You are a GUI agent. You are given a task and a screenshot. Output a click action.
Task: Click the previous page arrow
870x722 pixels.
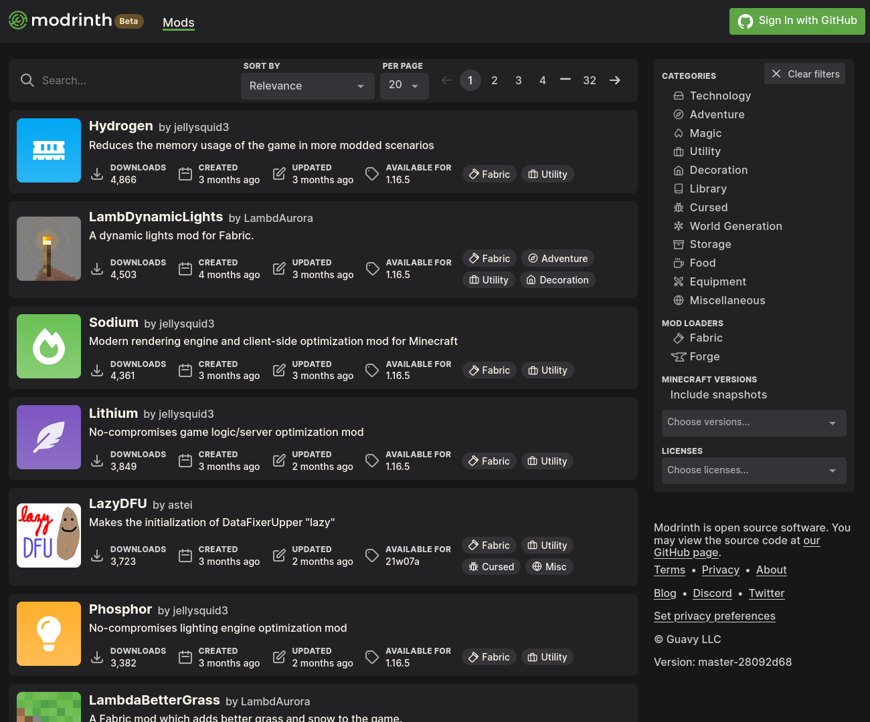pyautogui.click(x=446, y=80)
